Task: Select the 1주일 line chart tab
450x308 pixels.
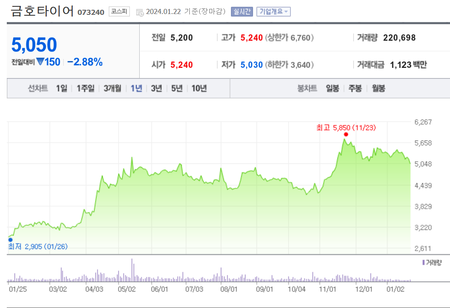Action: coord(85,88)
